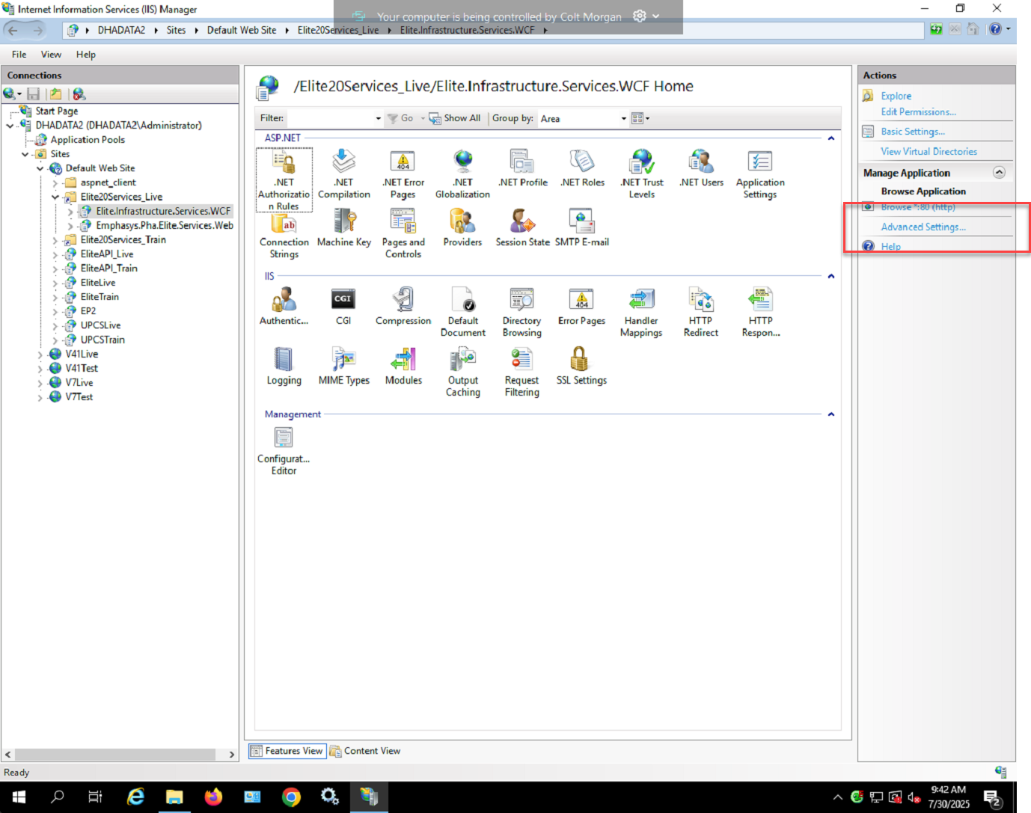Open the File menu

pos(19,55)
